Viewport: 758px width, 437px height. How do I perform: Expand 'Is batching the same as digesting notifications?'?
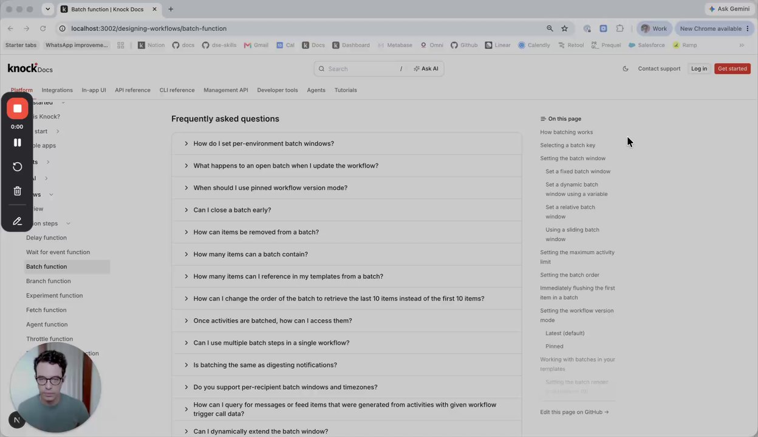[347, 365]
